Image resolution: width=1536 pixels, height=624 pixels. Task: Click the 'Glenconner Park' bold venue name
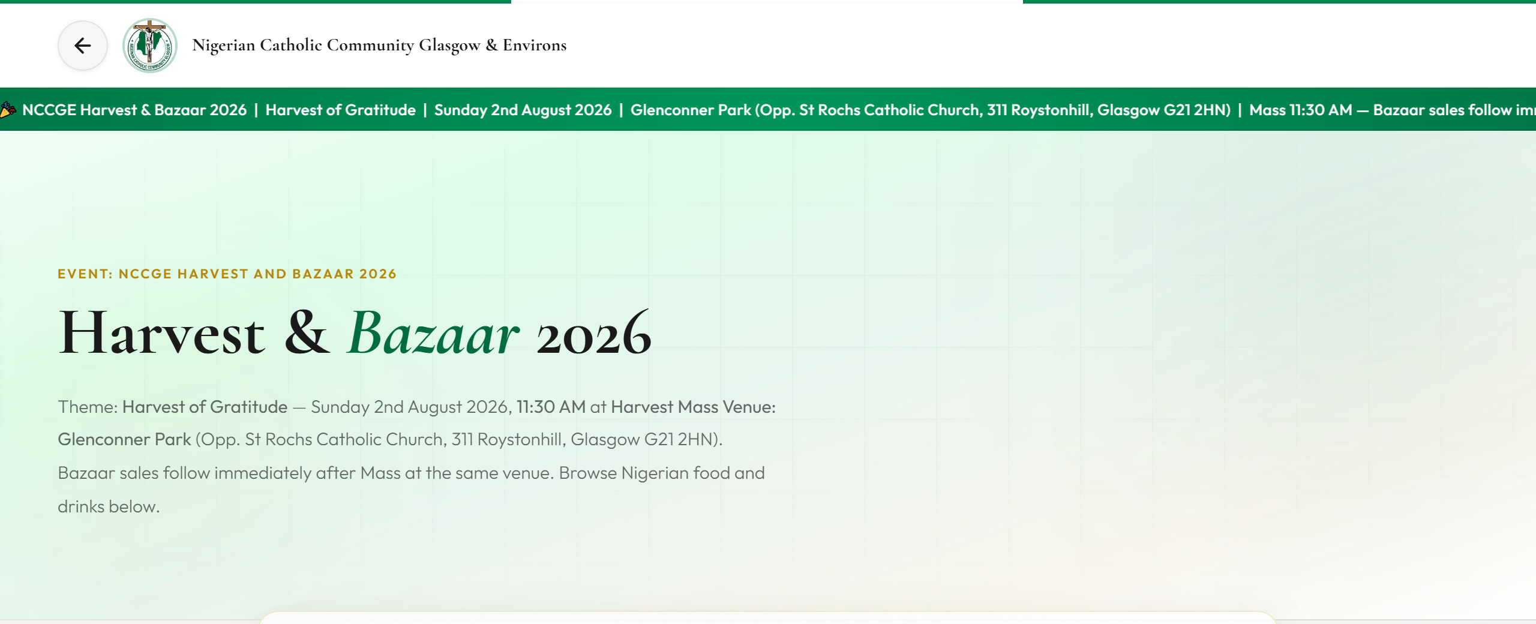tap(124, 439)
